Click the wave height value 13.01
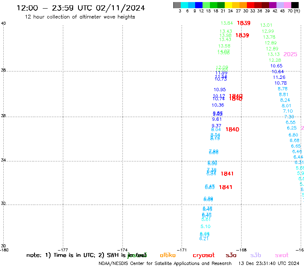The image size is (304, 267). pos(266,25)
